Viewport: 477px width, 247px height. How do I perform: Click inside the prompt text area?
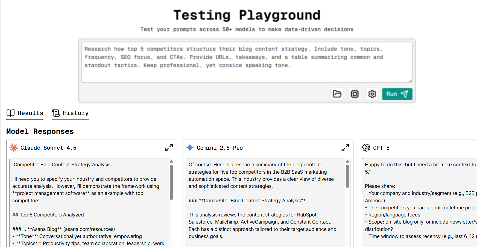(247, 62)
